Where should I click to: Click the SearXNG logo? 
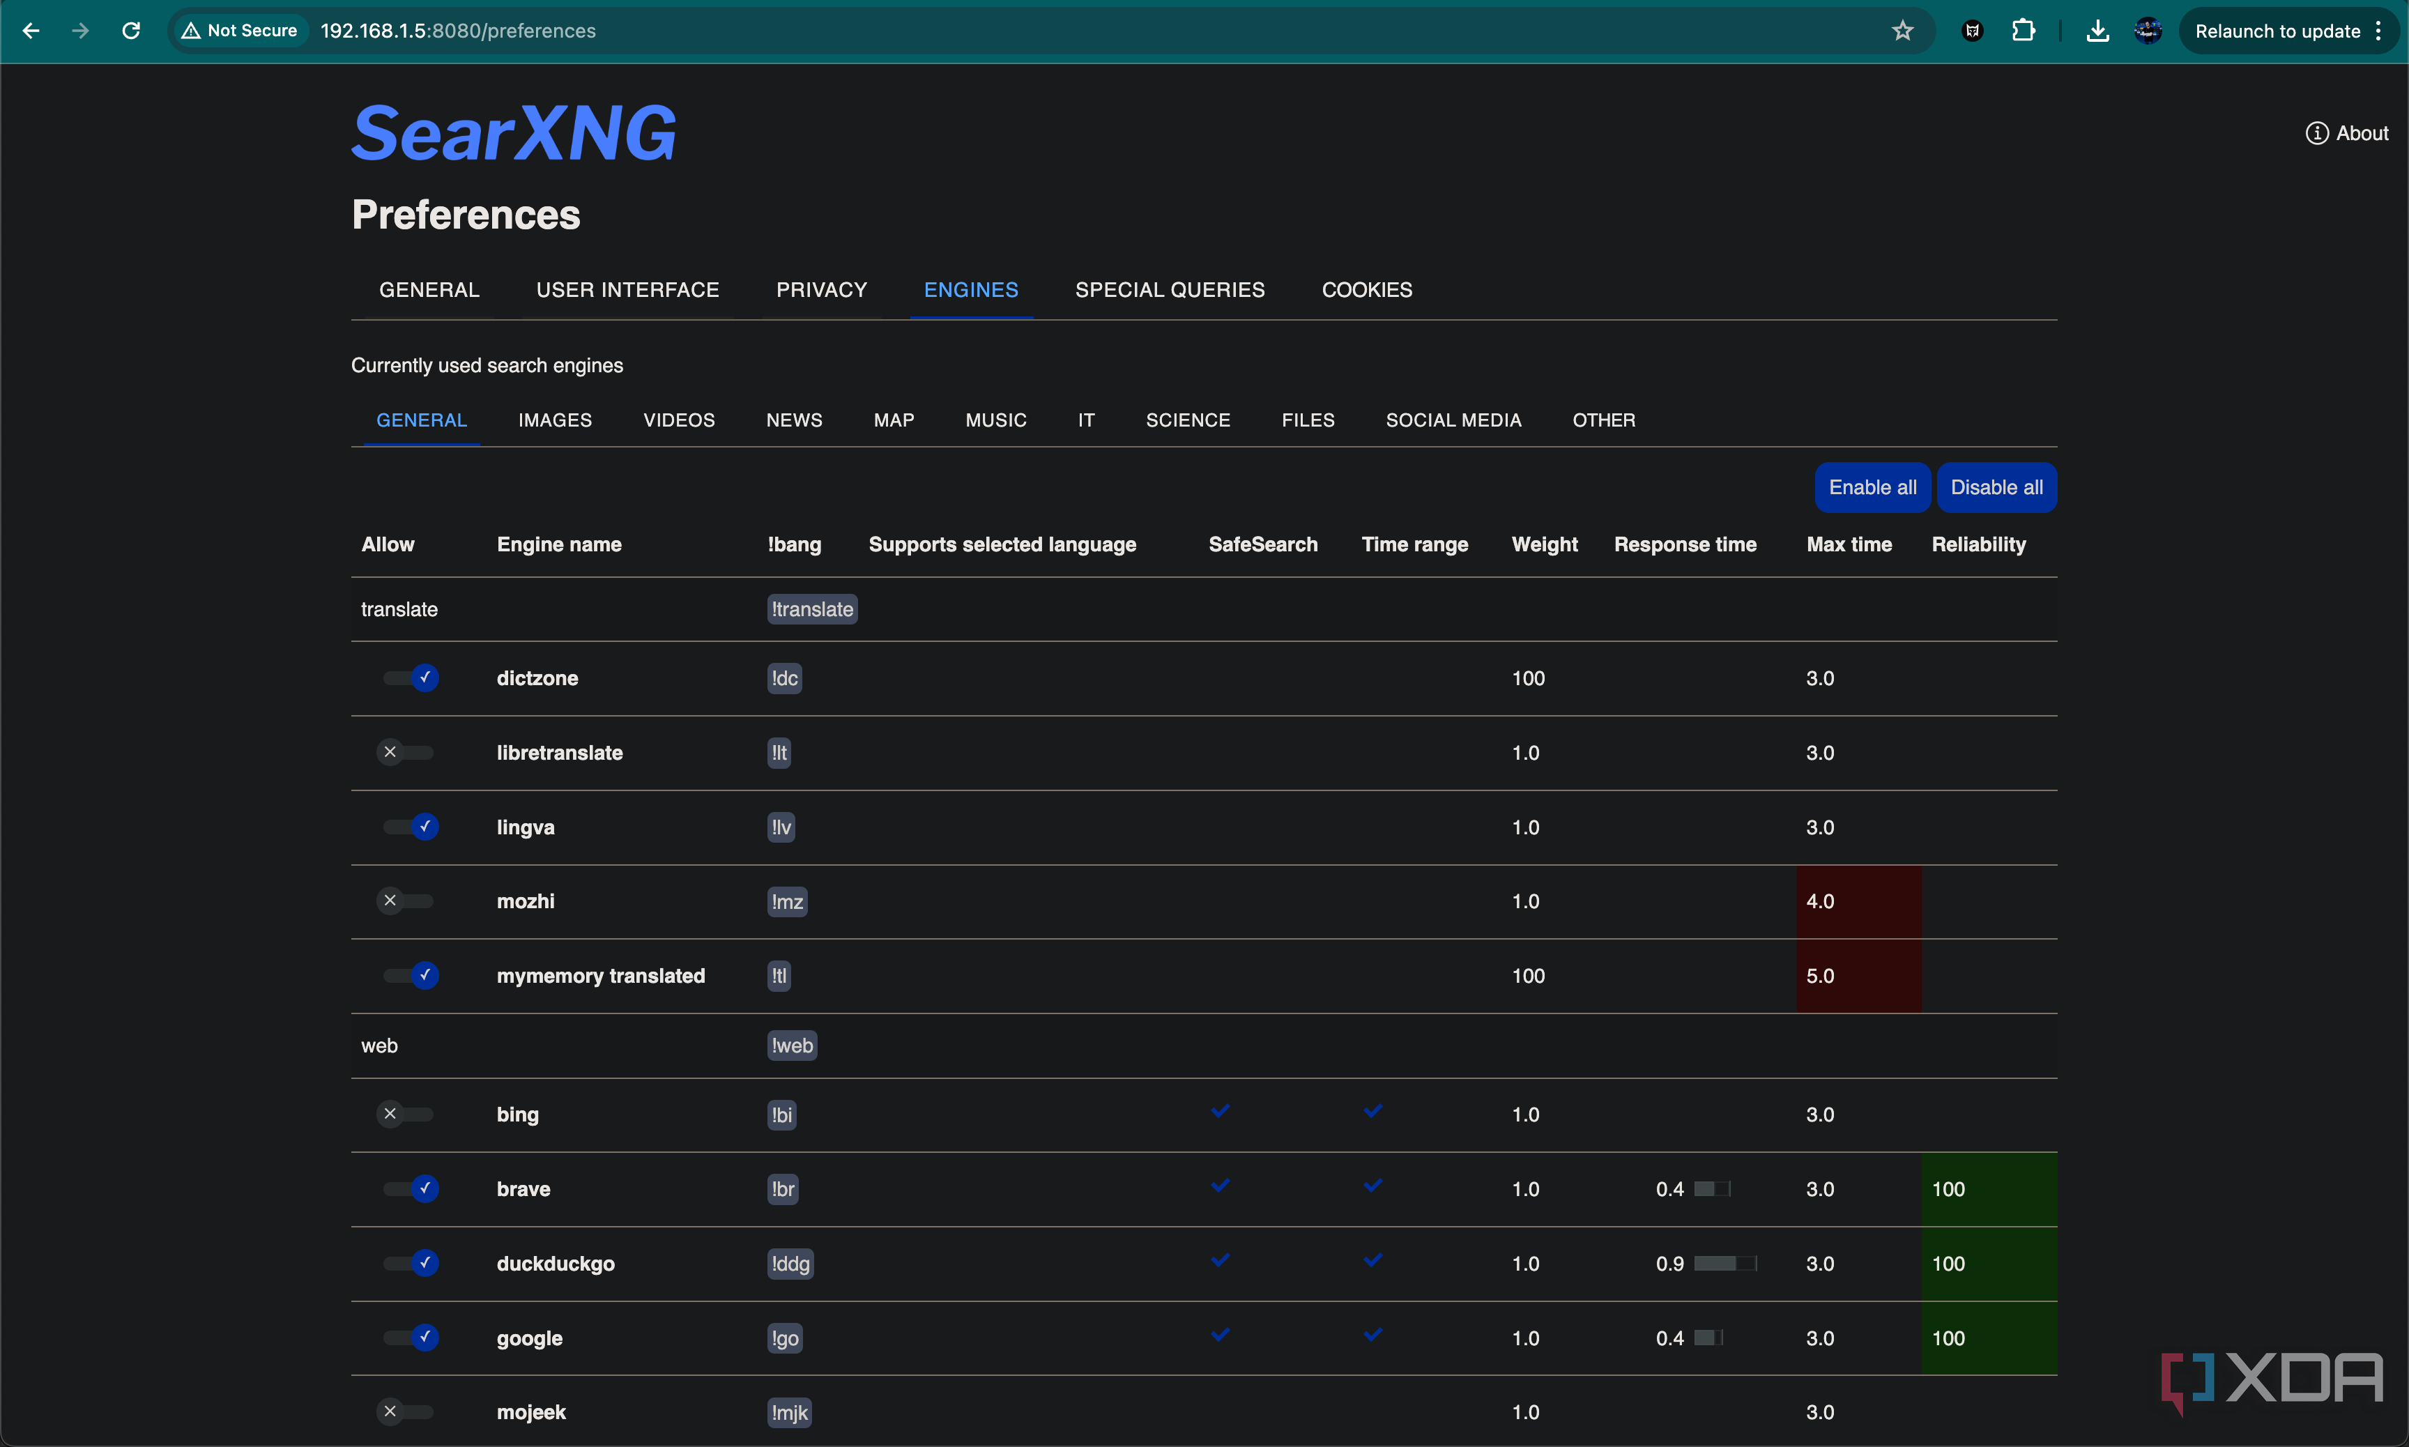514,132
